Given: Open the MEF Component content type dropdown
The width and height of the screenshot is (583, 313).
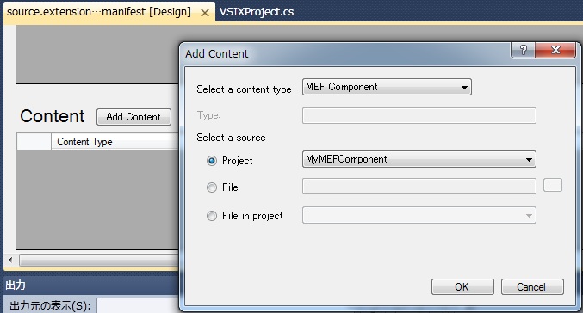Looking at the screenshot, I should pyautogui.click(x=387, y=87).
